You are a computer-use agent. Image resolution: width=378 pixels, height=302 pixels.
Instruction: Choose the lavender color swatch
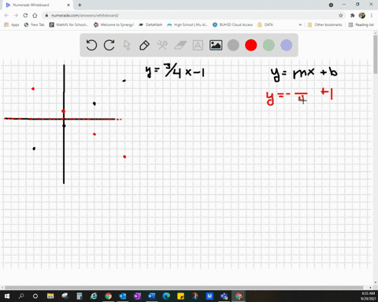pos(287,45)
